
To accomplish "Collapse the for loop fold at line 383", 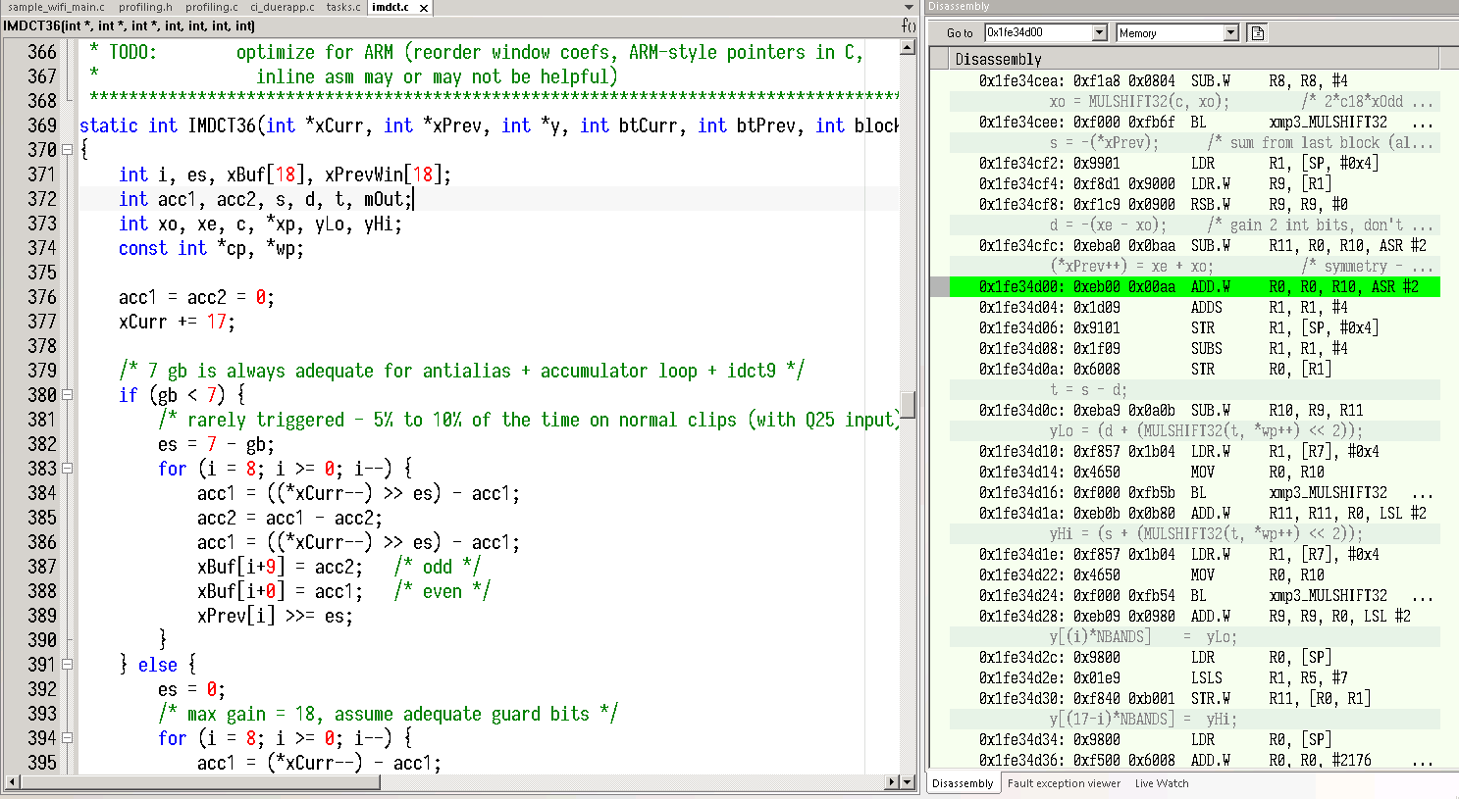I will tap(68, 469).
